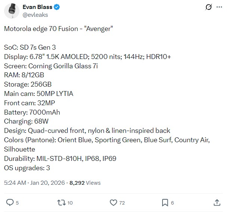Image resolution: width=228 pixels, height=212 pixels.
Task: Bookmark this post with the bookmark icon
Action: (x=165, y=202)
